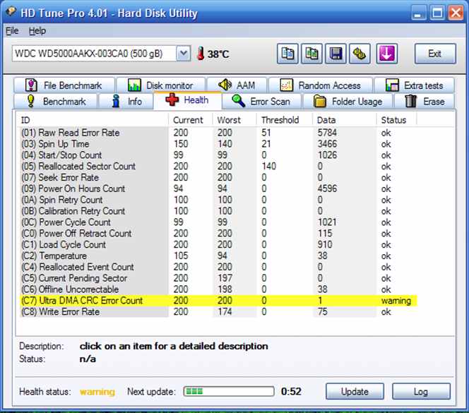Screen dimensions: 469x413
Task: Switch to the Error Scan tab
Action: (262, 102)
